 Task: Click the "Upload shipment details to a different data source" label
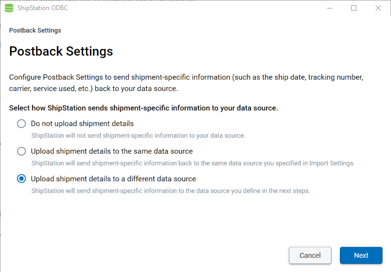[113, 179]
